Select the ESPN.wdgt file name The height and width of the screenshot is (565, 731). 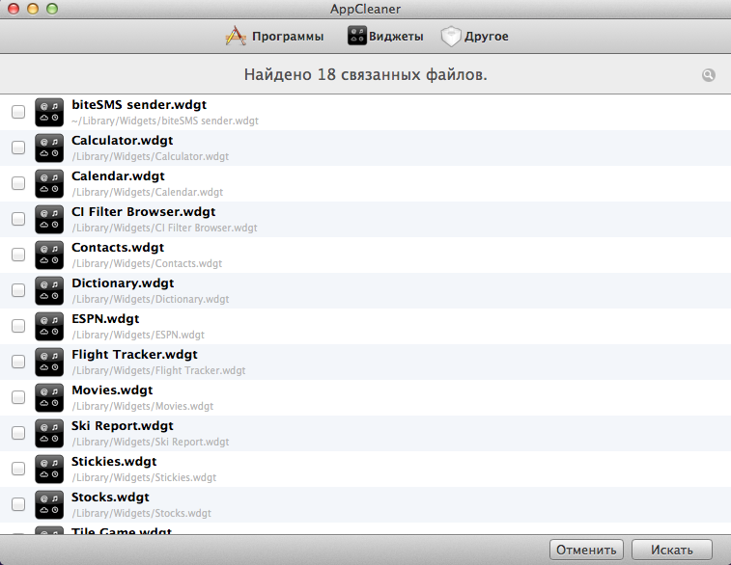click(105, 319)
